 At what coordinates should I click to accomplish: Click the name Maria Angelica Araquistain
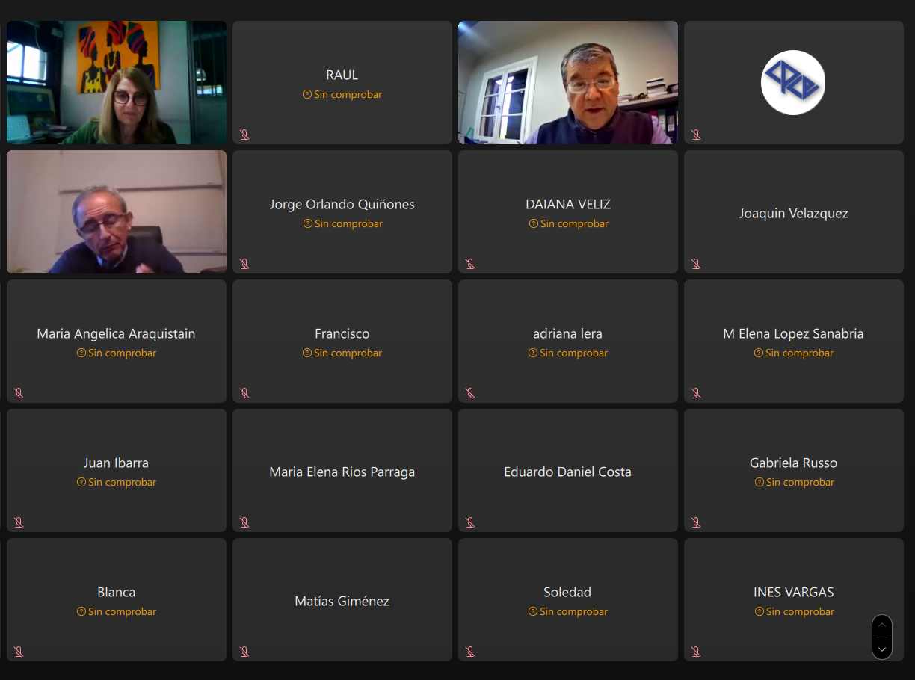coord(117,334)
